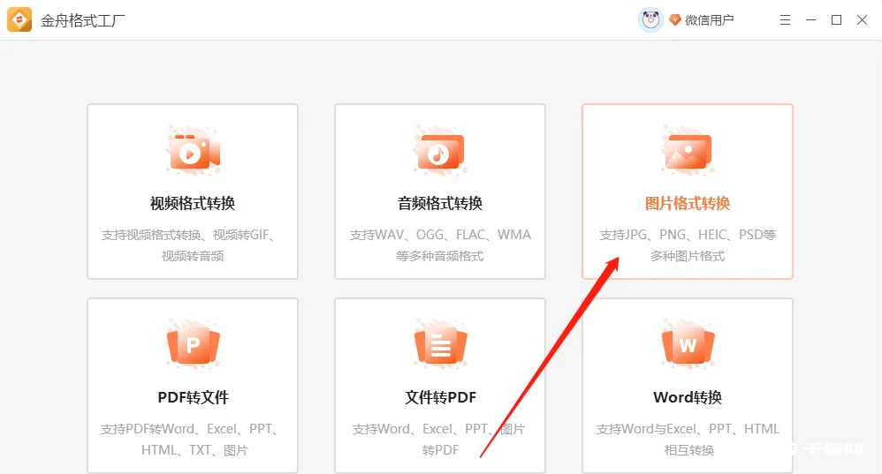
Task: Choose the 音频格式转换 title text
Action: (x=439, y=204)
